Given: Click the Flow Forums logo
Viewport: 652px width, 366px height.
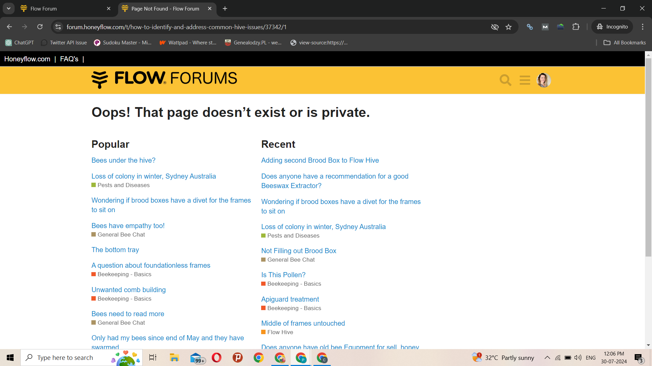Looking at the screenshot, I should coord(164,79).
